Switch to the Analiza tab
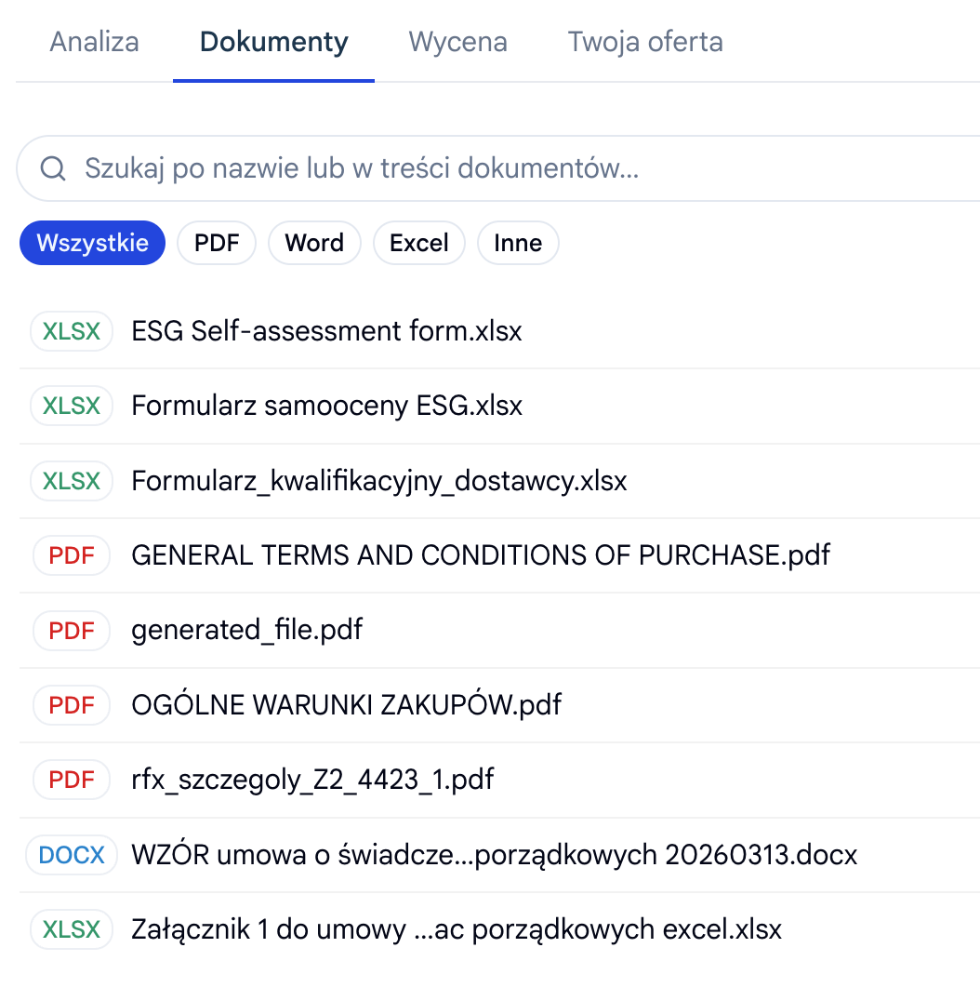The image size is (980, 1001). pos(95,42)
